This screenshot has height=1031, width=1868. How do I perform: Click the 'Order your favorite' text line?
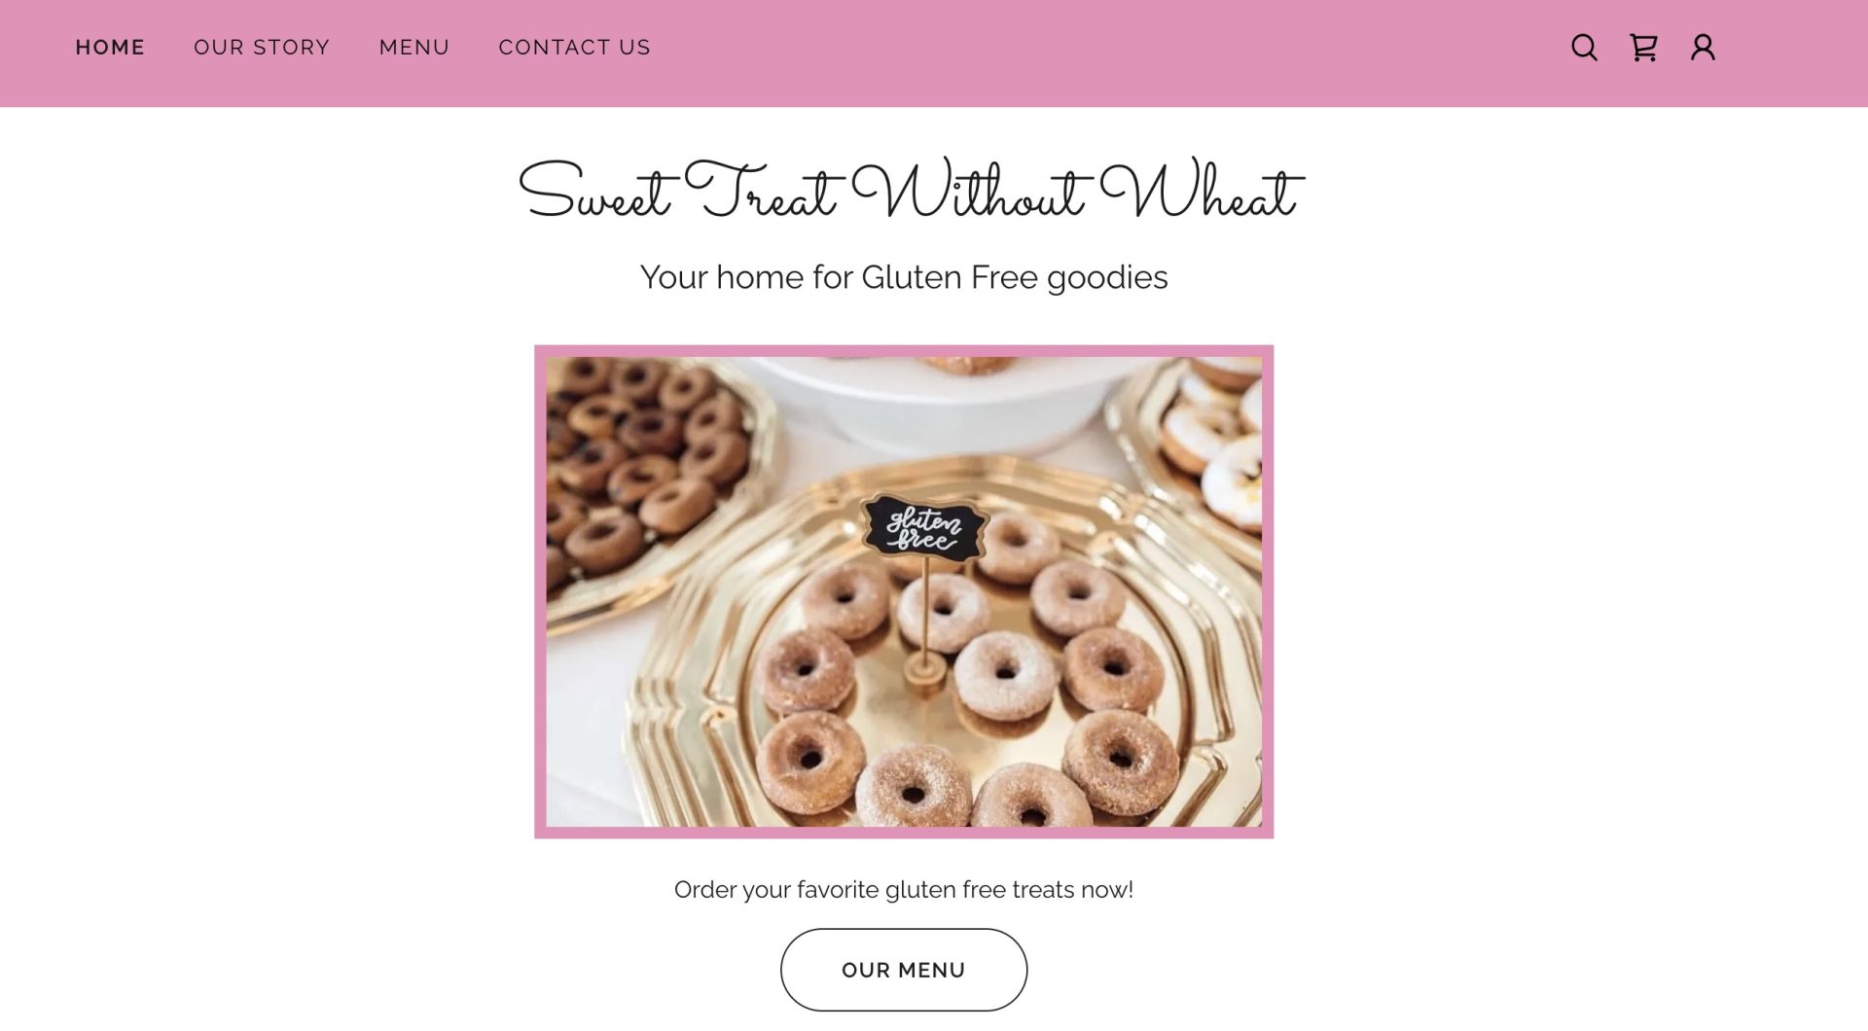click(x=904, y=890)
